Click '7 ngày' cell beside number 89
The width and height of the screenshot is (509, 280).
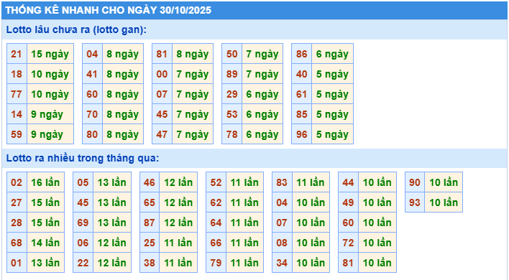pos(262,74)
